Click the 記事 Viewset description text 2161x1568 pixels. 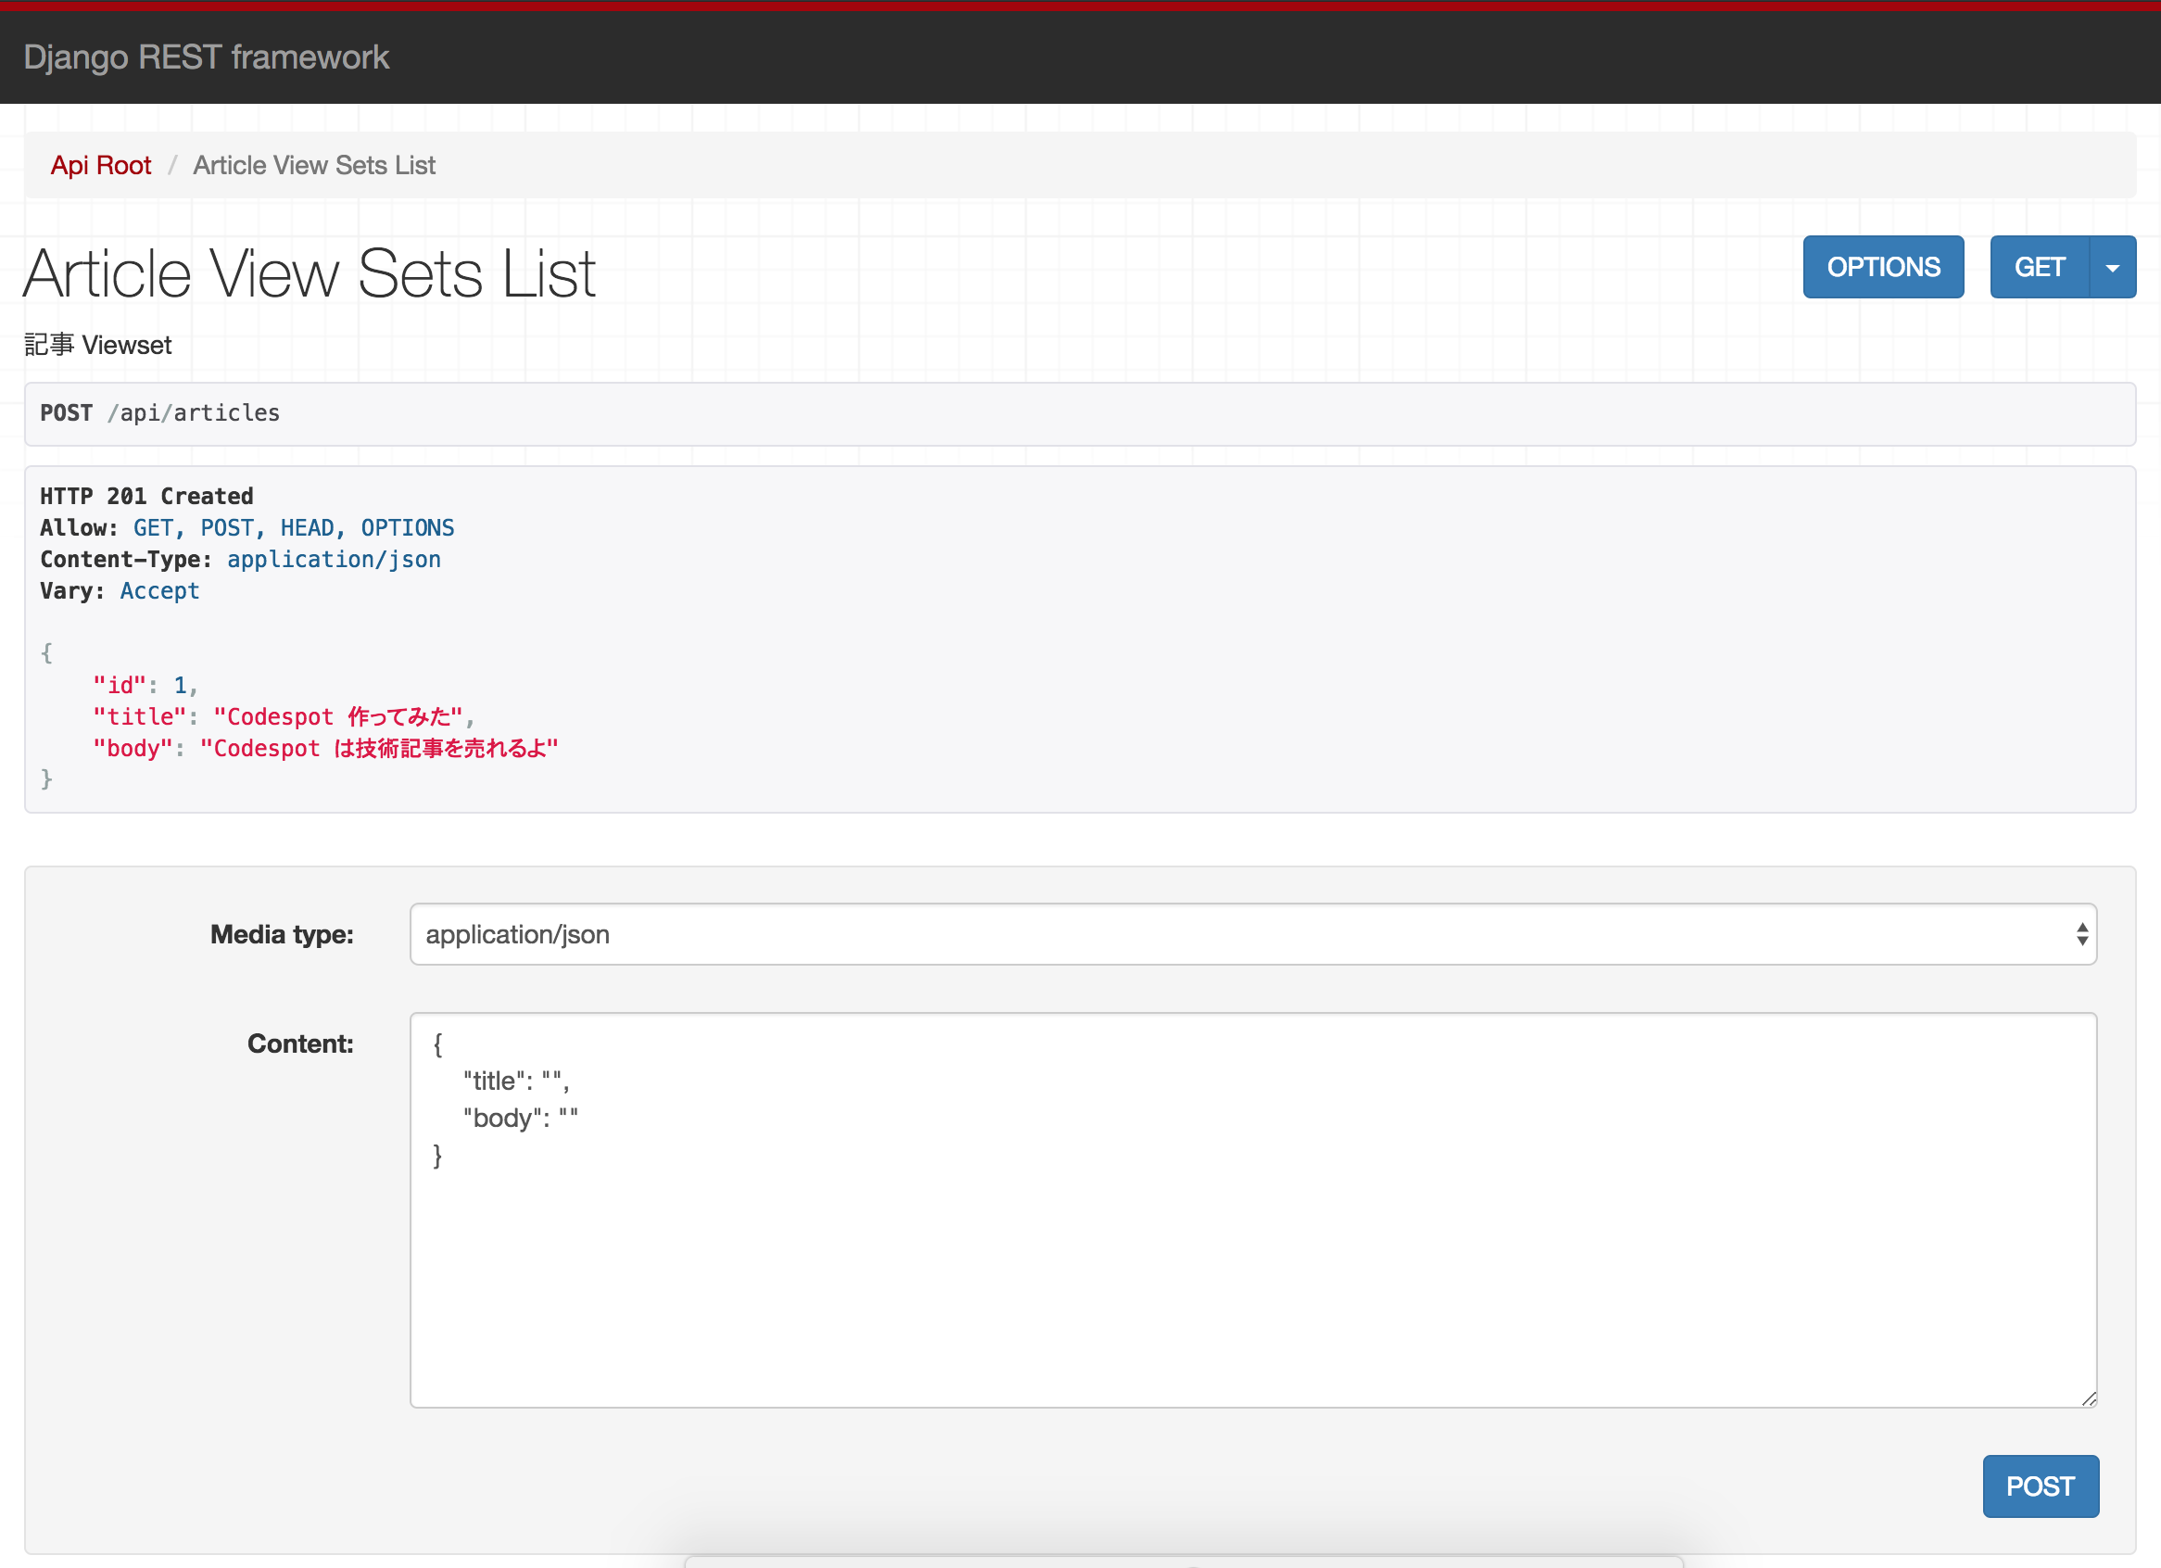coord(98,345)
